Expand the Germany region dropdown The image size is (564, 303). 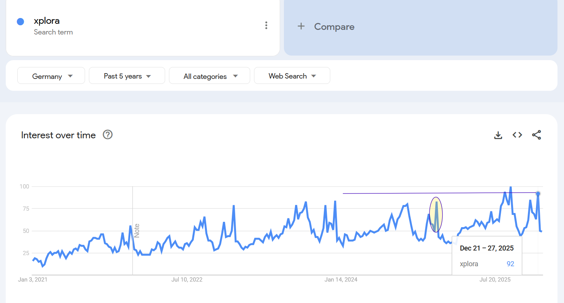tap(51, 76)
